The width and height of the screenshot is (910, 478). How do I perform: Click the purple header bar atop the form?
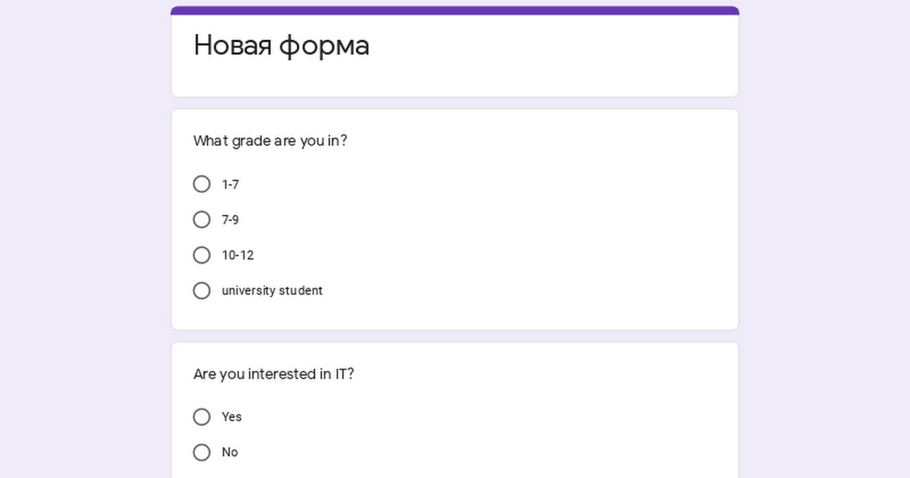point(455,11)
